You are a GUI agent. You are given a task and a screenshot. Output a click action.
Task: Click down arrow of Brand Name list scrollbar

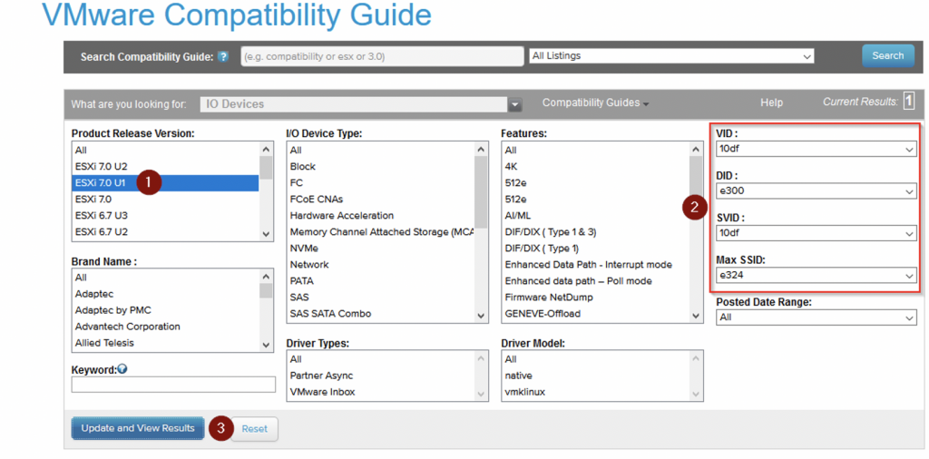pyautogui.click(x=266, y=346)
